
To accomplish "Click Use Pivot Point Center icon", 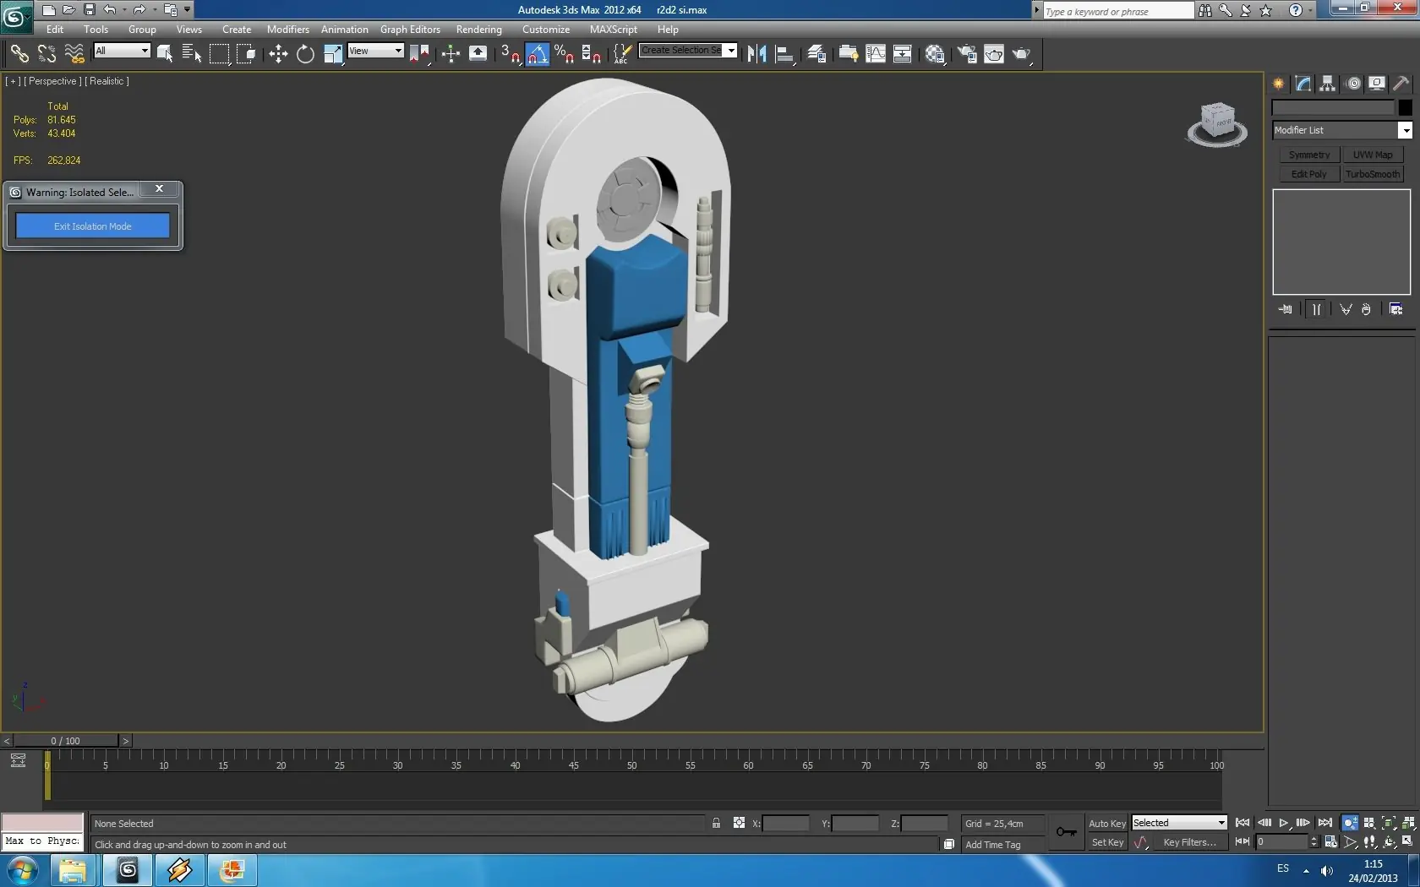I will coord(419,54).
